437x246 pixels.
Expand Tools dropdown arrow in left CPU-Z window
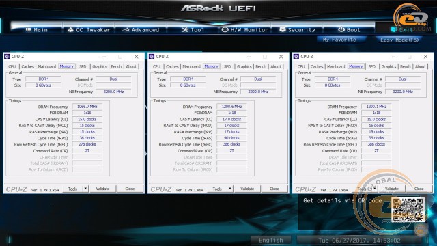85,189
